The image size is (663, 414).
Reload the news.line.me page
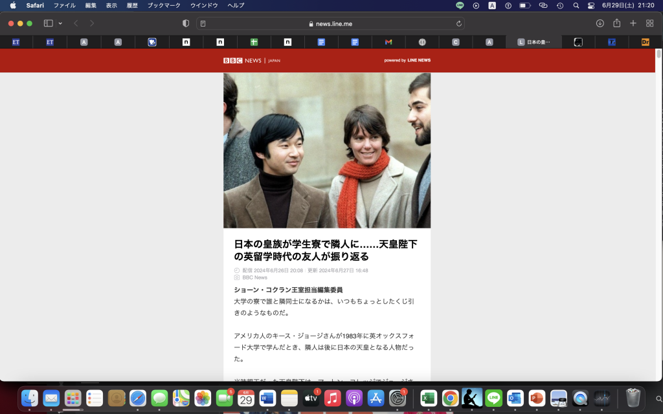click(458, 22)
